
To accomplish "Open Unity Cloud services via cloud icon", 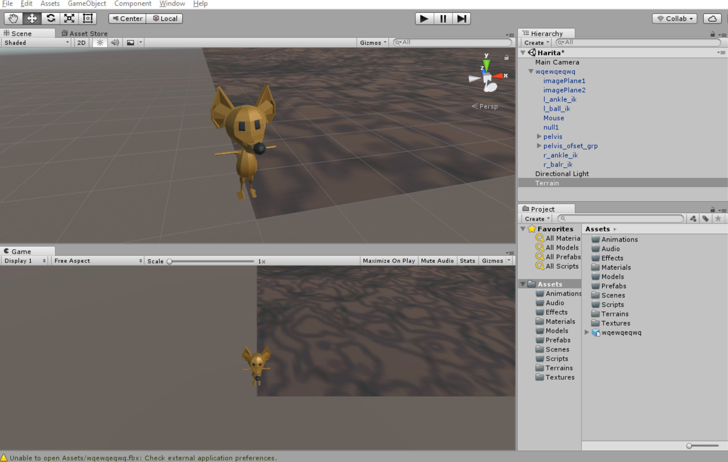I will (x=712, y=19).
